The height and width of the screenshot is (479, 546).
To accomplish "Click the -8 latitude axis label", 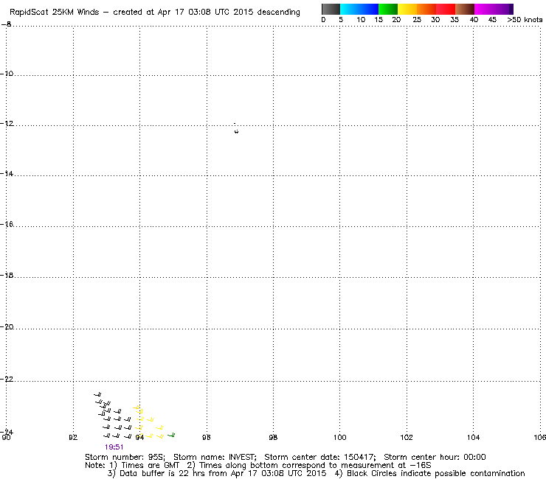I will [x=6, y=24].
